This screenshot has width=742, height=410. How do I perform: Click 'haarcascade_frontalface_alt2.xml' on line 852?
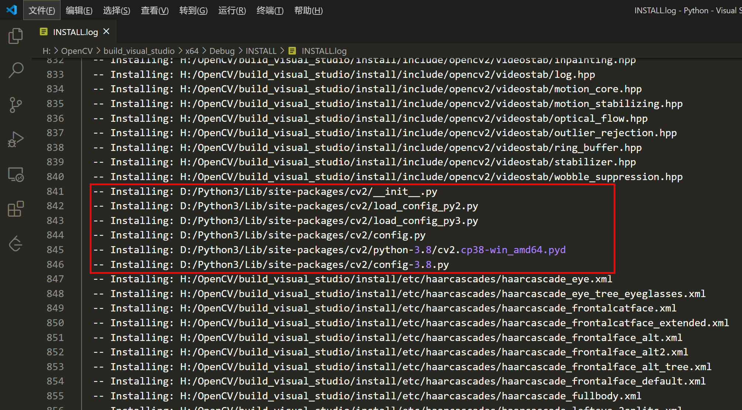coord(595,352)
